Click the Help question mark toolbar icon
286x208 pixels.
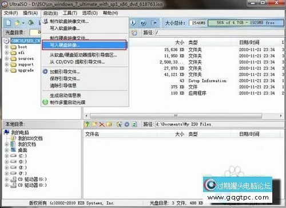(x=143, y=23)
